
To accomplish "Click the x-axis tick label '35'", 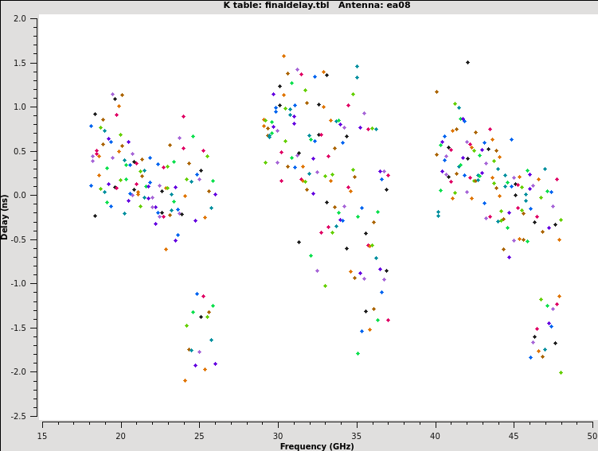I will tap(357, 435).
